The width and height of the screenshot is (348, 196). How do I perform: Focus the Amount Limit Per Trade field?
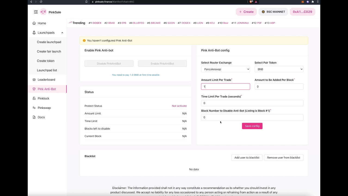pos(225,87)
